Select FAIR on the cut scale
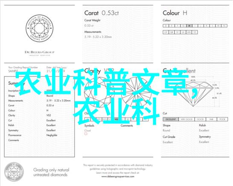 [211, 119]
